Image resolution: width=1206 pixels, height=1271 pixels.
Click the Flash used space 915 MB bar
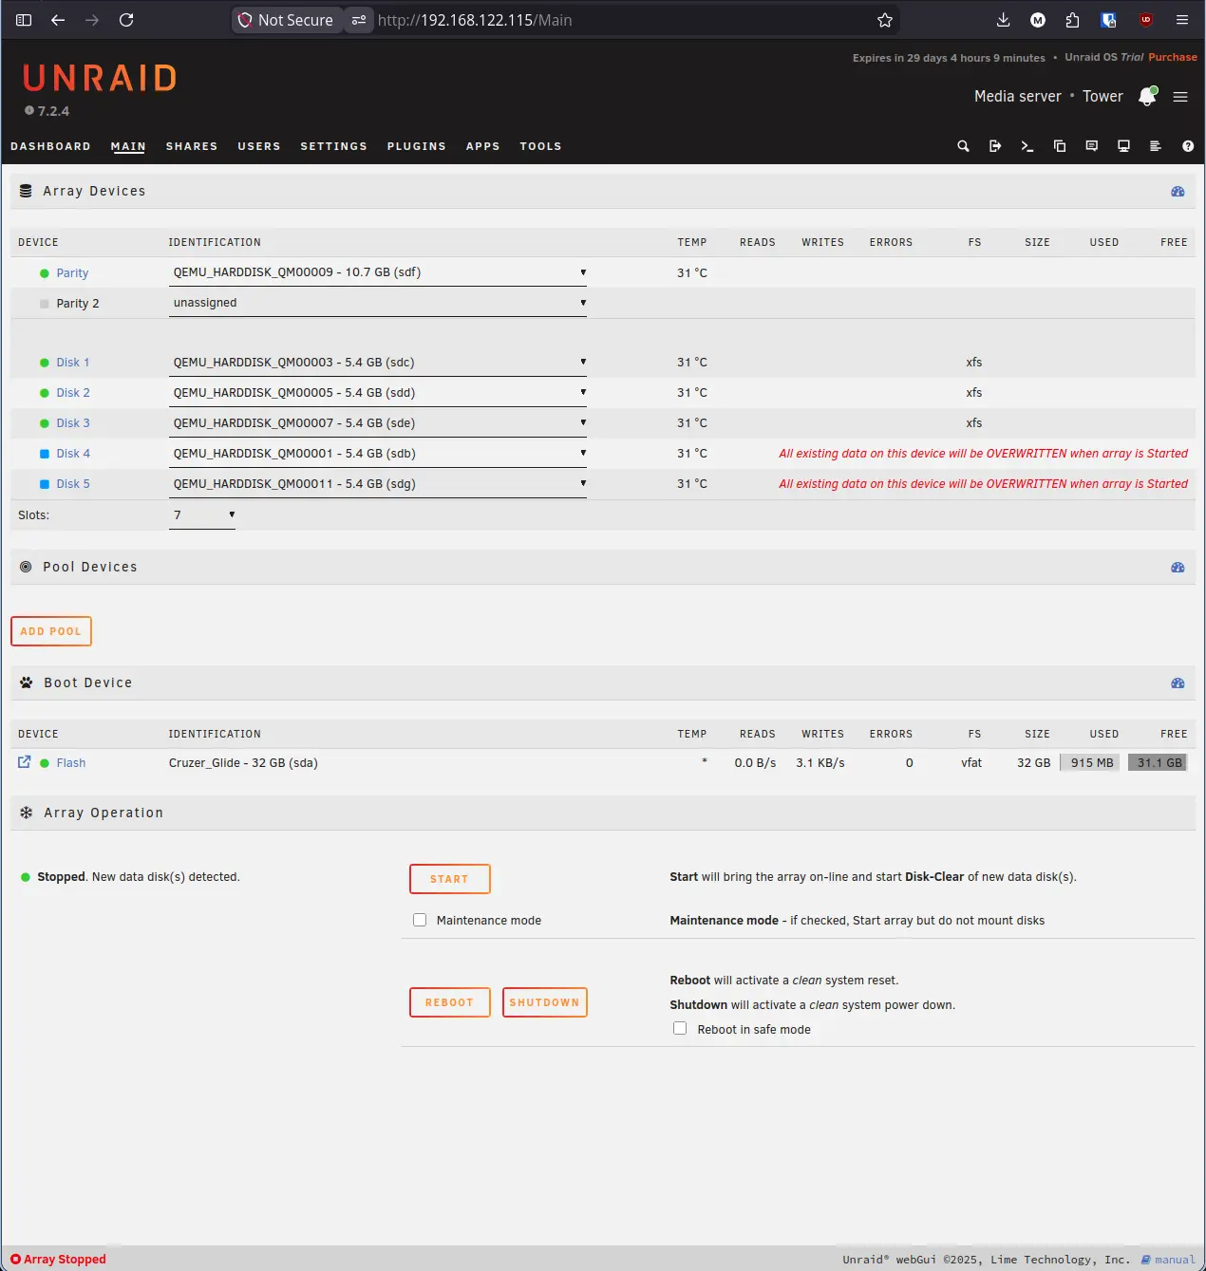(1090, 762)
